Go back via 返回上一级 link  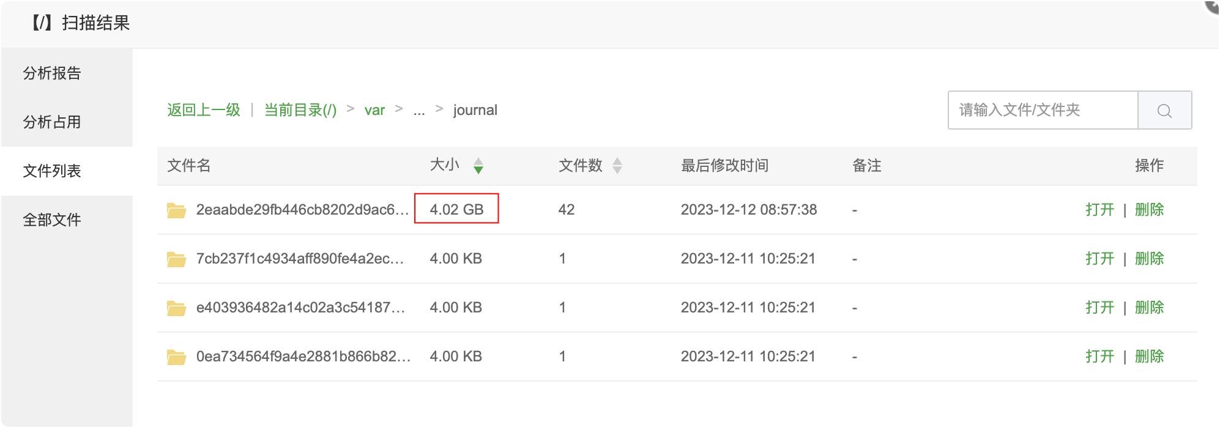click(204, 110)
